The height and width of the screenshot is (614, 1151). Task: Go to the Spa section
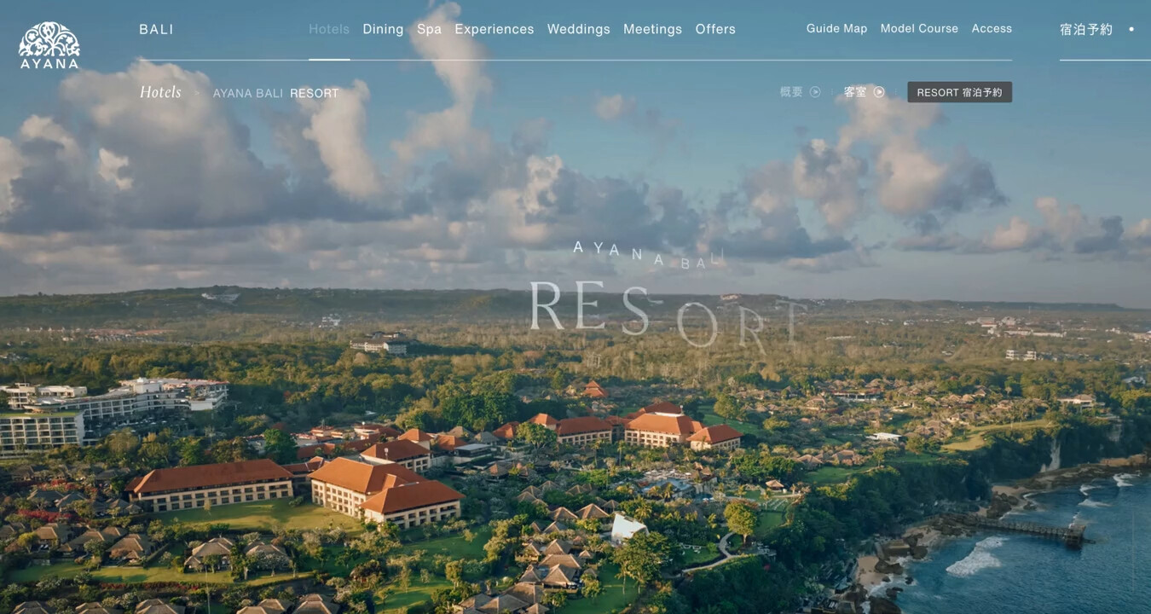[x=429, y=29]
